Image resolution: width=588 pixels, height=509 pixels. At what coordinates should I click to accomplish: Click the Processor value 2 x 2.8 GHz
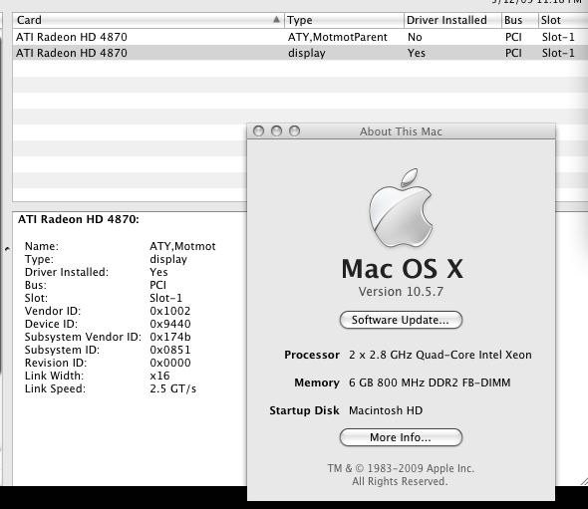click(441, 355)
